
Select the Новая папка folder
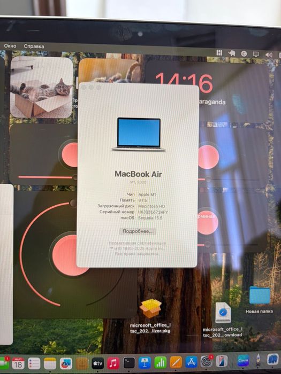click(259, 300)
